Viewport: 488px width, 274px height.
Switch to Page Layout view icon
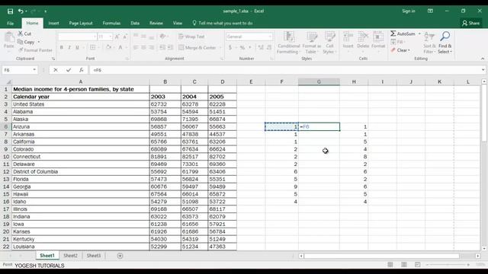point(403,264)
